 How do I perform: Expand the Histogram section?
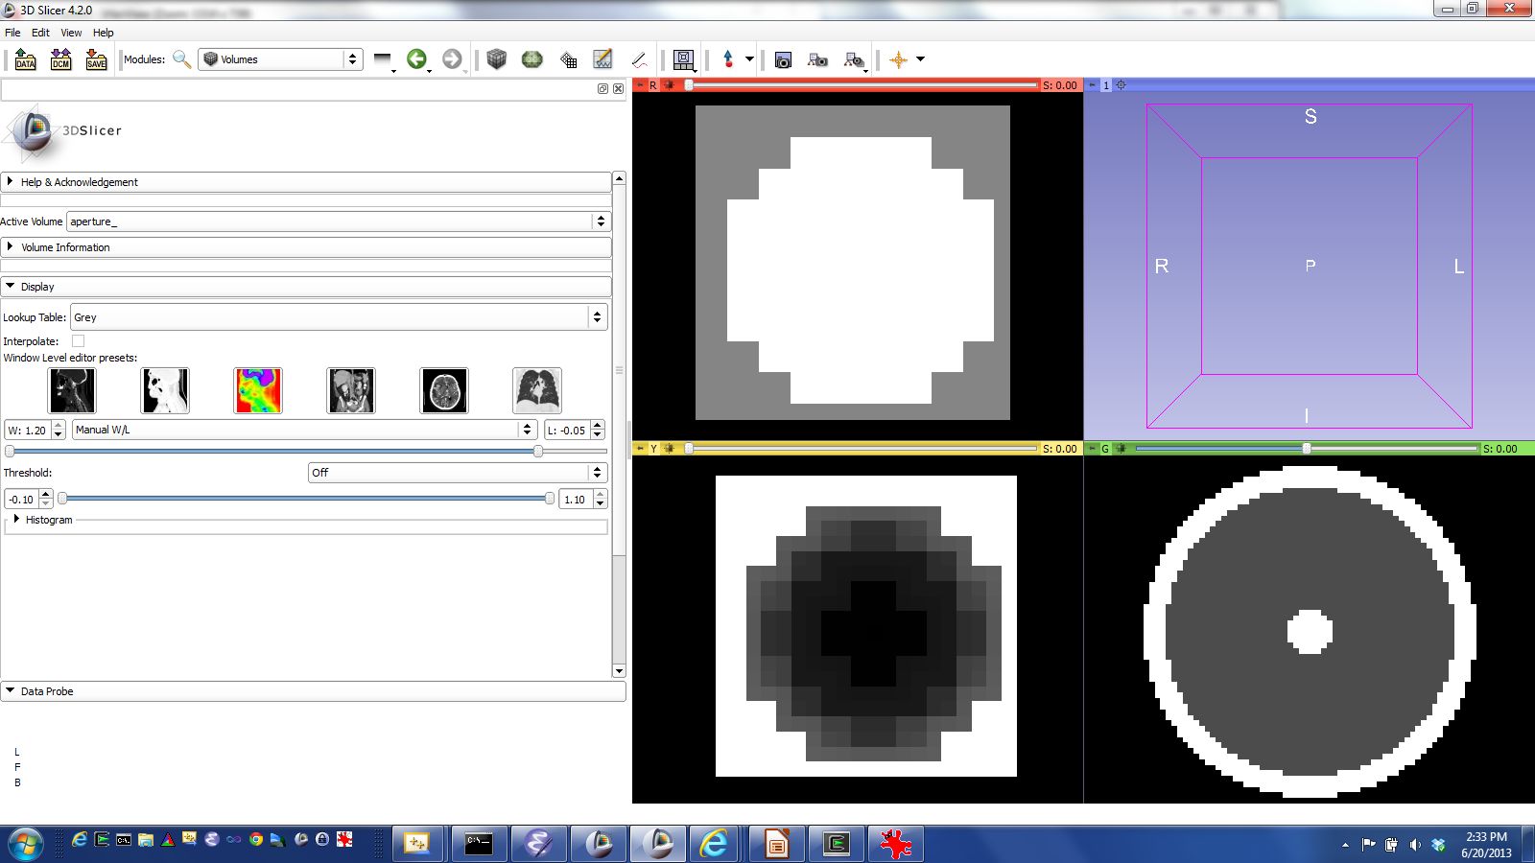[48, 520]
